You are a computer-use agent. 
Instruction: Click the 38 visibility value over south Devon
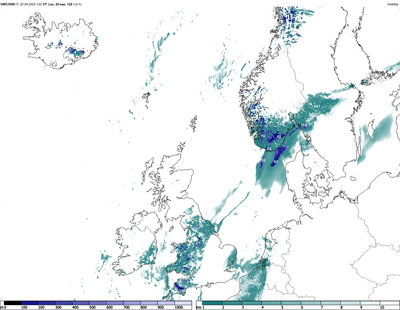[181, 291]
